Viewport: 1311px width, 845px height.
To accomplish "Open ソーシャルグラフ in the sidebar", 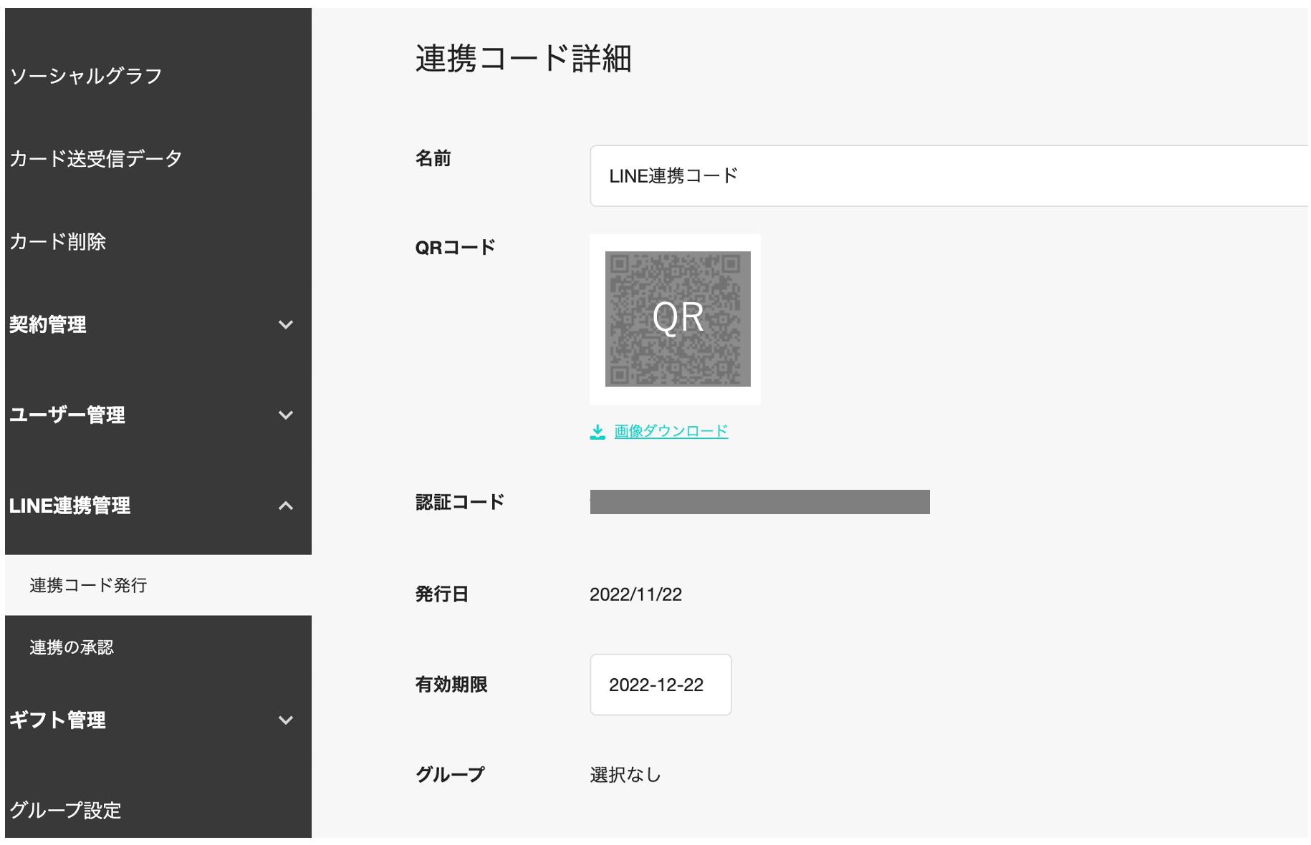I will (x=86, y=76).
